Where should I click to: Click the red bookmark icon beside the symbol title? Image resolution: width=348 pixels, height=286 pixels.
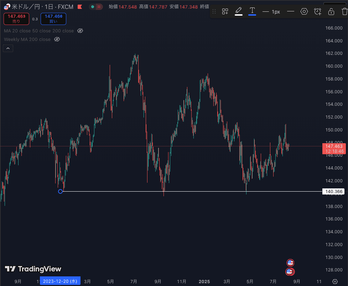click(80, 6)
